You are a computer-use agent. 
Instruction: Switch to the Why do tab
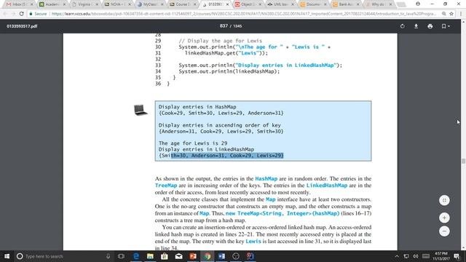(x=378, y=4)
